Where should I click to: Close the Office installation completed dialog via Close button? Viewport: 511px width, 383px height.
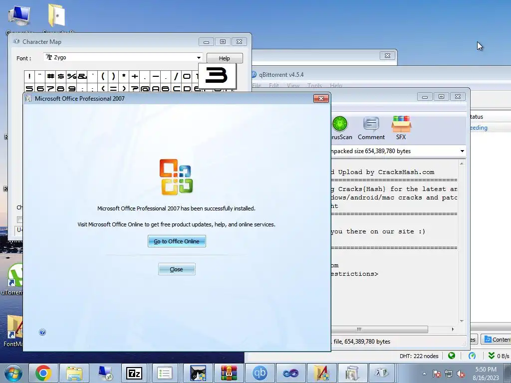[x=177, y=269]
